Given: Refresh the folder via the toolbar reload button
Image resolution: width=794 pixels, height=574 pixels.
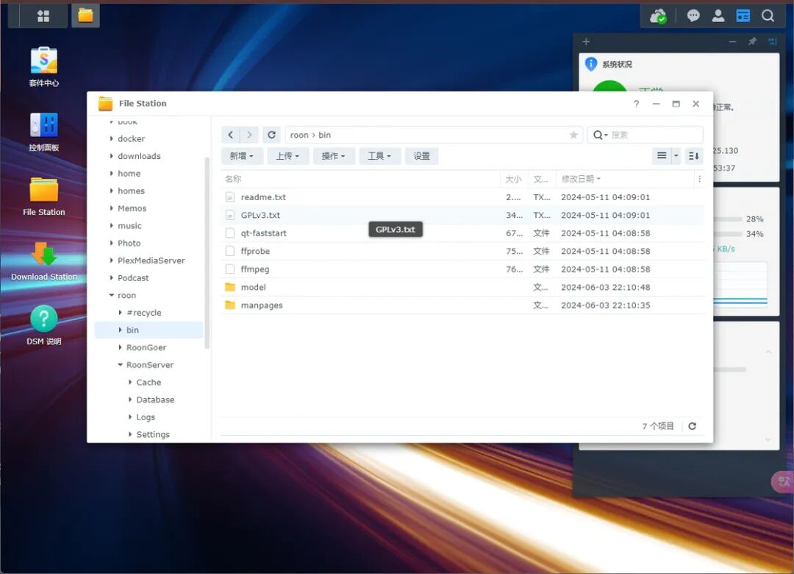Looking at the screenshot, I should [271, 135].
